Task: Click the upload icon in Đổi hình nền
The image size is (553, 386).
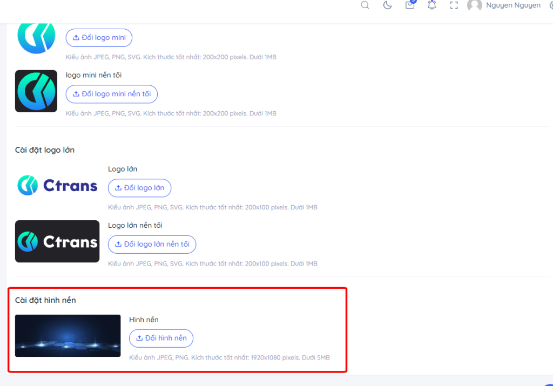Action: click(139, 338)
